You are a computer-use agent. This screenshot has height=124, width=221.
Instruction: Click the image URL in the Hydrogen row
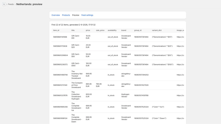pyautogui.click(x=180, y=95)
